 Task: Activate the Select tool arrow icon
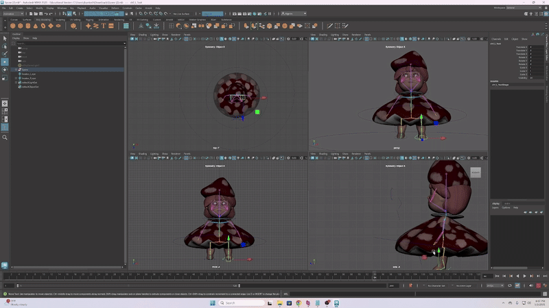[x=5, y=38]
